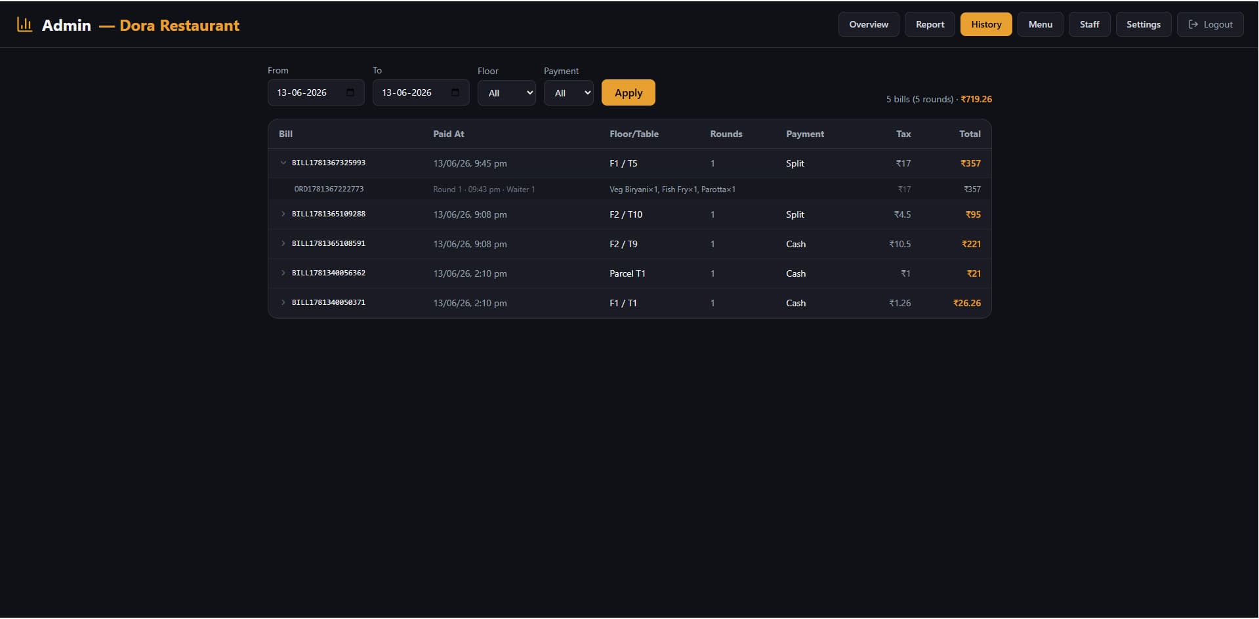Click the 'Dora Restaurant' title text
The width and height of the screenshot is (1259, 619).
(179, 25)
